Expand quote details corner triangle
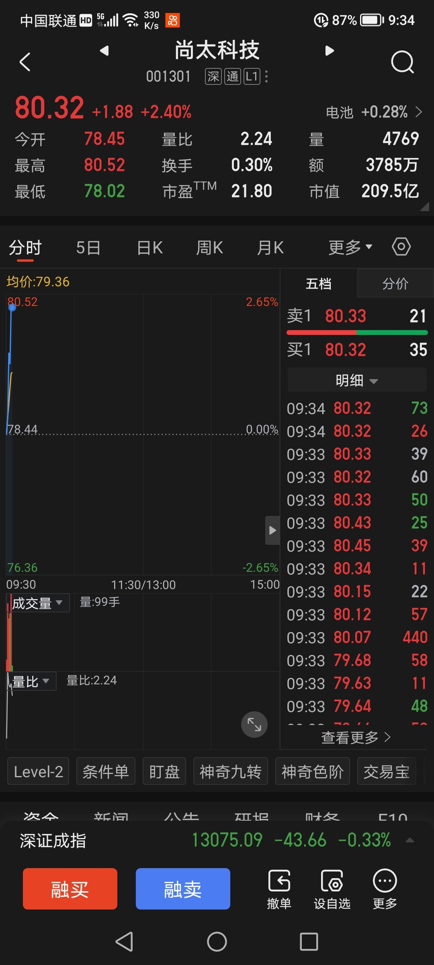The height and width of the screenshot is (965, 434). pos(424,207)
